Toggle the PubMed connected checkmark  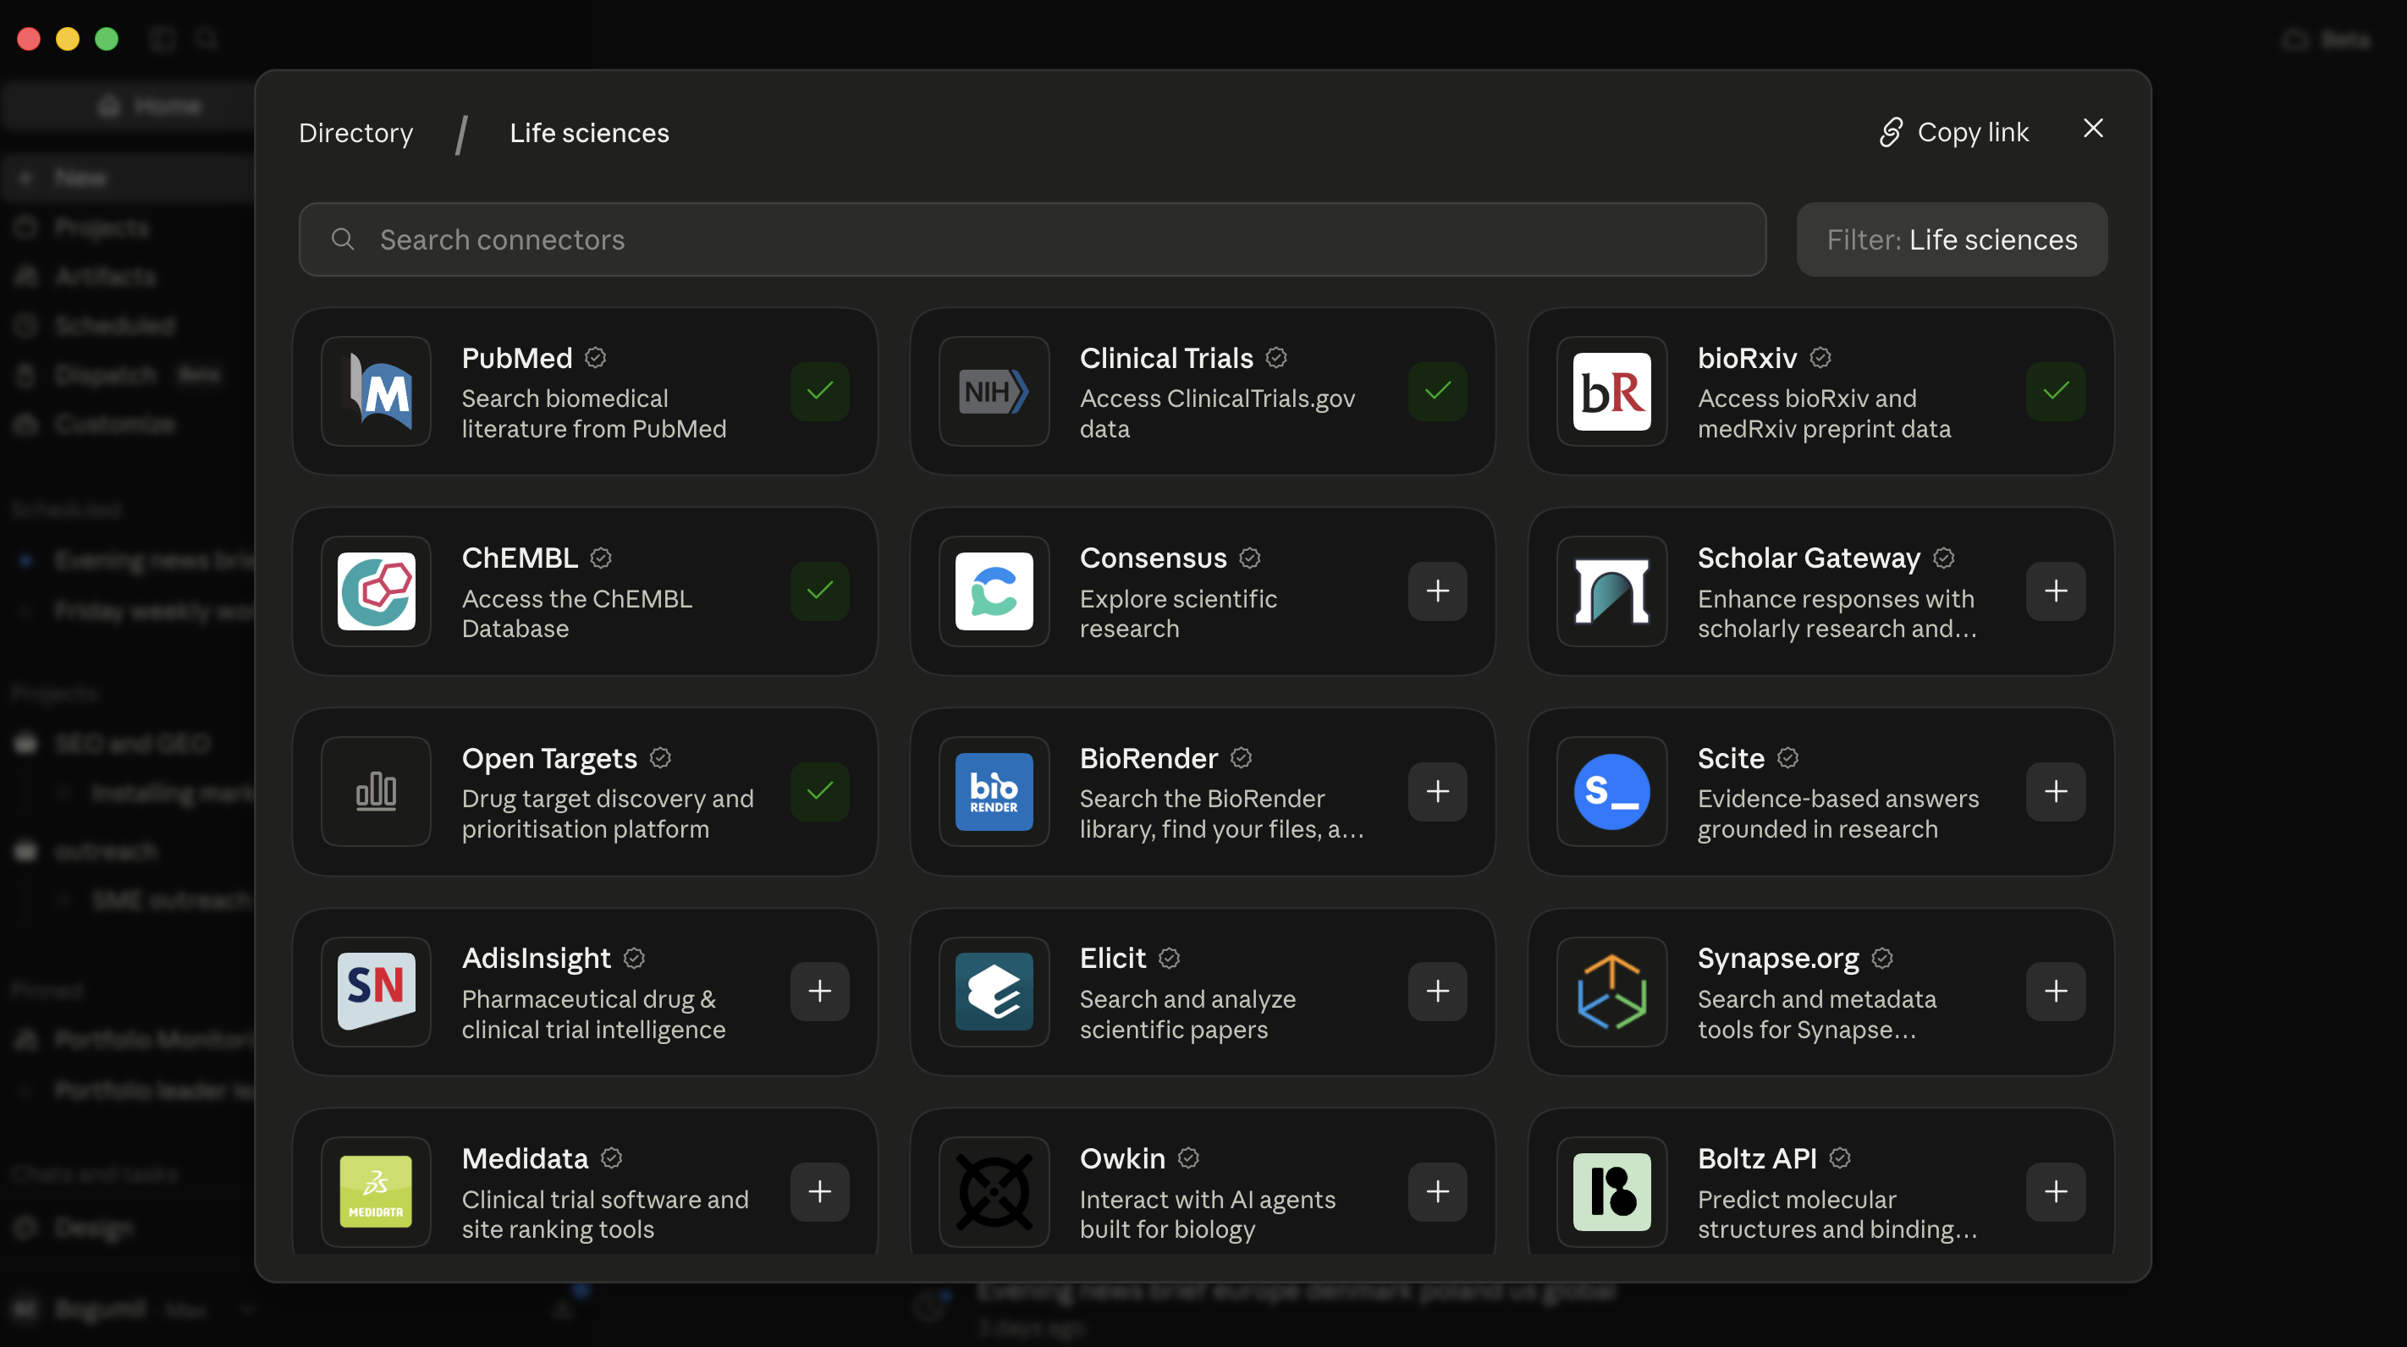click(x=819, y=392)
